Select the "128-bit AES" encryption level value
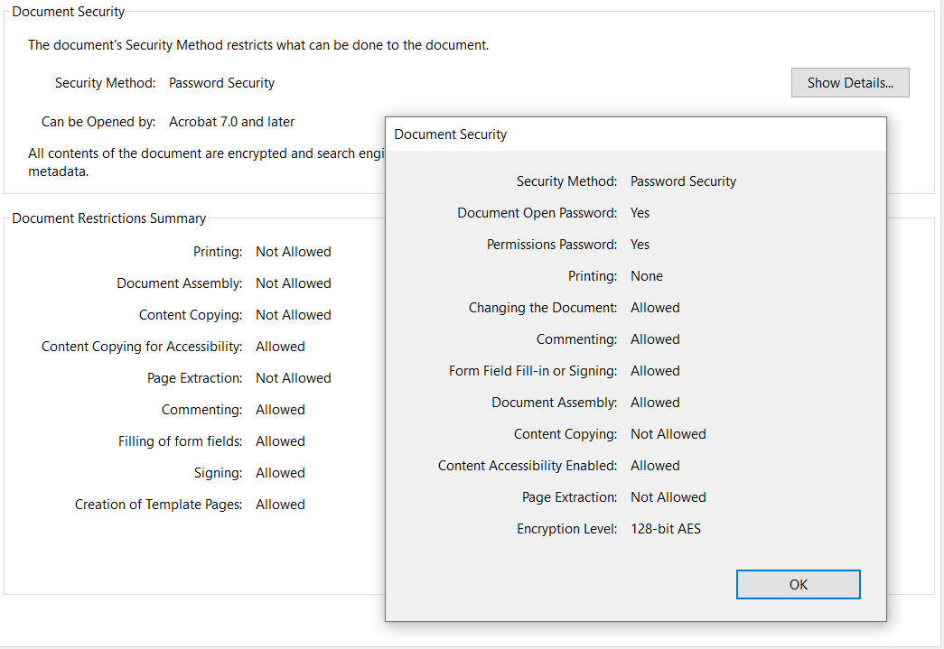The width and height of the screenshot is (944, 649). click(x=665, y=529)
